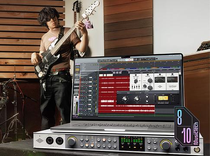Select the bottom-most red audio clip waveform
Viewport: 210px width, 156px height.
[126, 110]
